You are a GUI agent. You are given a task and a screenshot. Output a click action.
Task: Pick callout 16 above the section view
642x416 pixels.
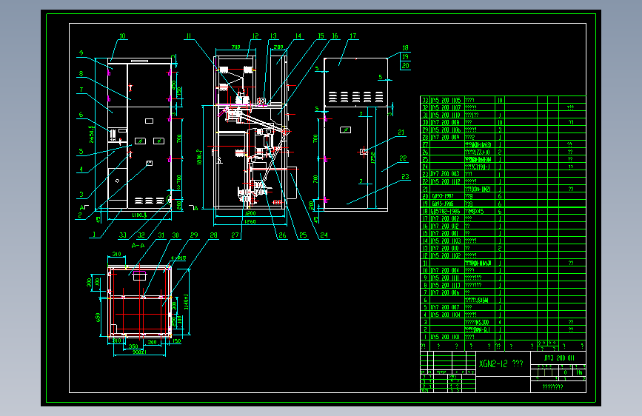[x=335, y=36]
